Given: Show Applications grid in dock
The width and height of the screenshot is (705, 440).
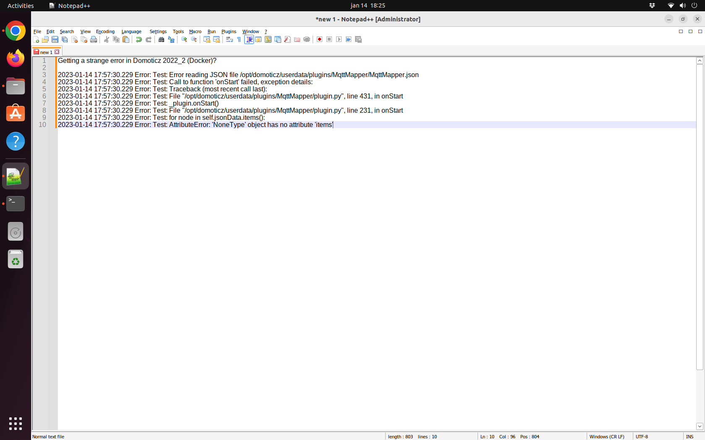Looking at the screenshot, I should pyautogui.click(x=16, y=424).
